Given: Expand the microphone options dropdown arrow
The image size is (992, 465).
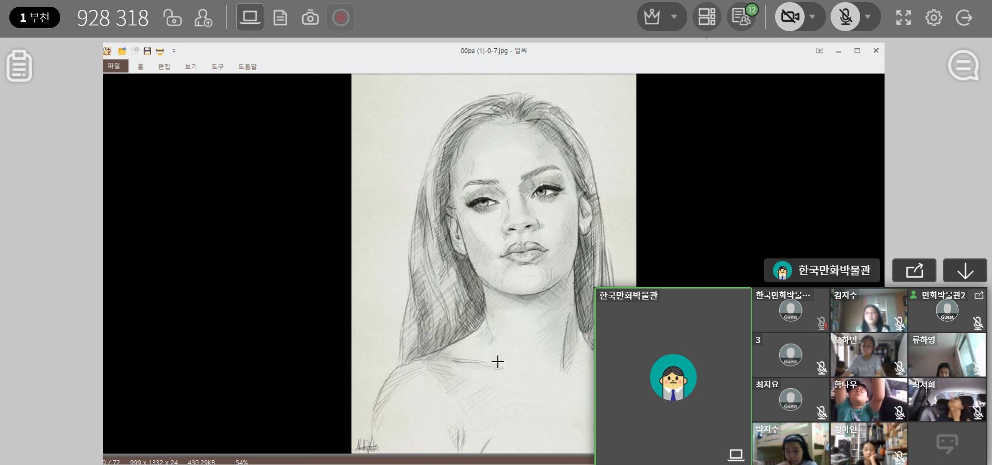Looking at the screenshot, I should point(868,17).
